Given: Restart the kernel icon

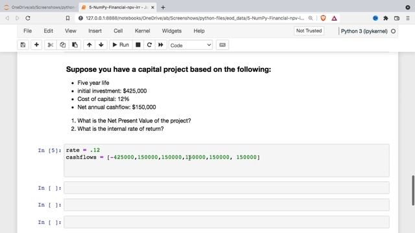Looking at the screenshot, I should (x=149, y=45).
